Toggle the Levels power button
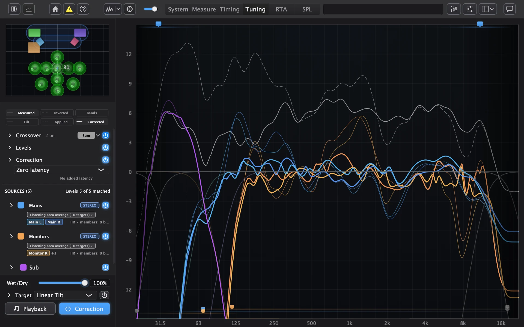The image size is (524, 327). 106,148
